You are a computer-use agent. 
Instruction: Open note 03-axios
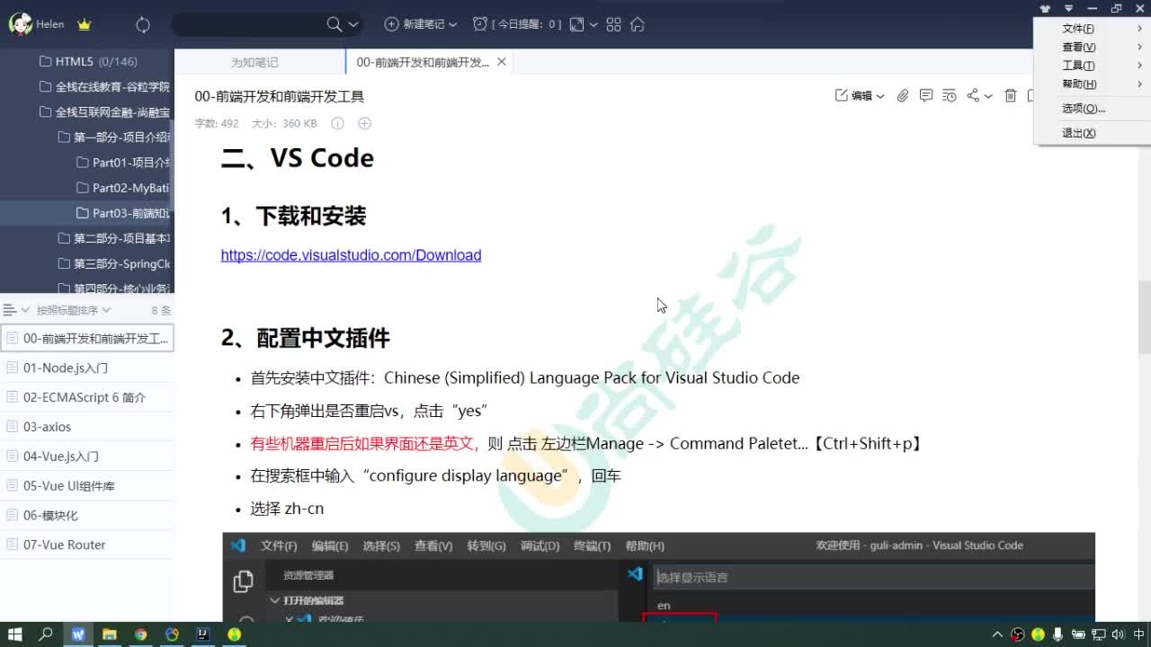pos(86,427)
